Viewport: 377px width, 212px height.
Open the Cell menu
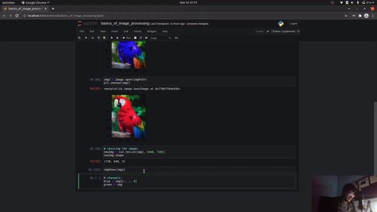(x=125, y=31)
